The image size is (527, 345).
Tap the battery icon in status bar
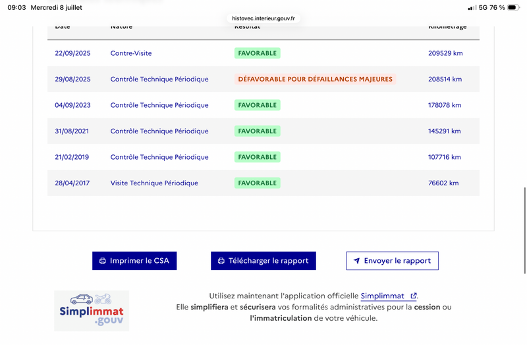[x=513, y=7]
